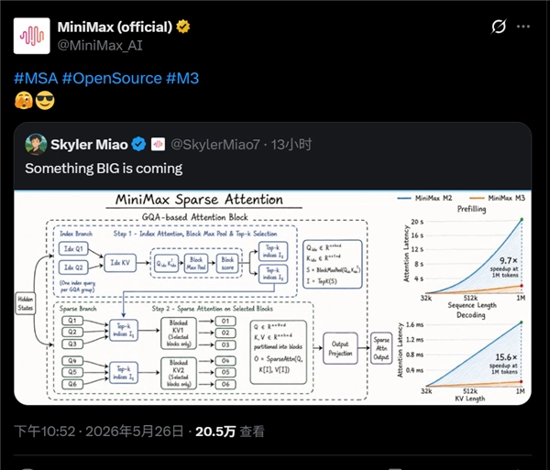Click Skyler Miao's profile avatar
Viewport: 550px width, 470px height.
(x=36, y=144)
